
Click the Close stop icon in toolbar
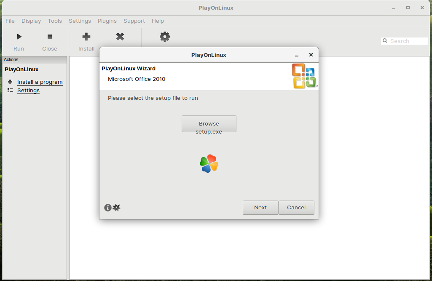click(x=50, y=37)
